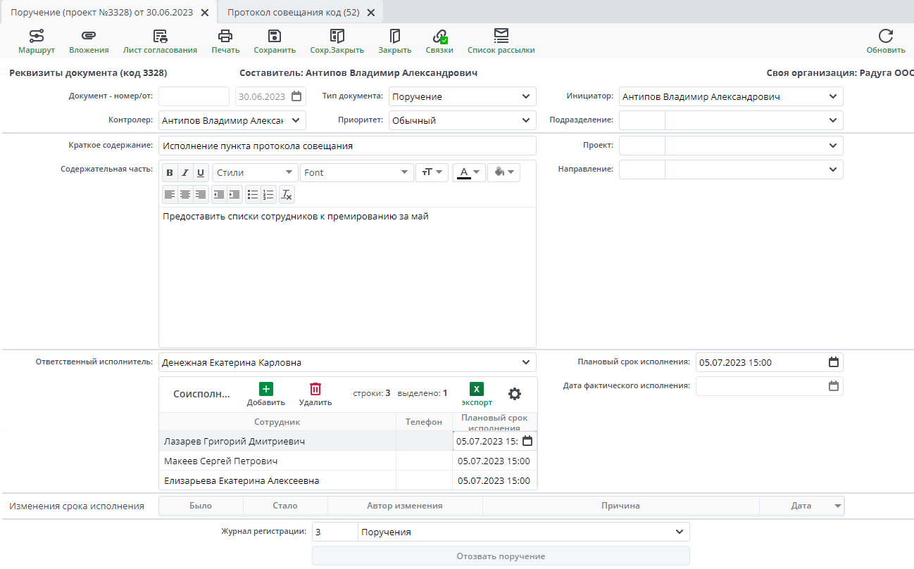Open the Font dropdown
914x569 pixels.
pos(357,173)
